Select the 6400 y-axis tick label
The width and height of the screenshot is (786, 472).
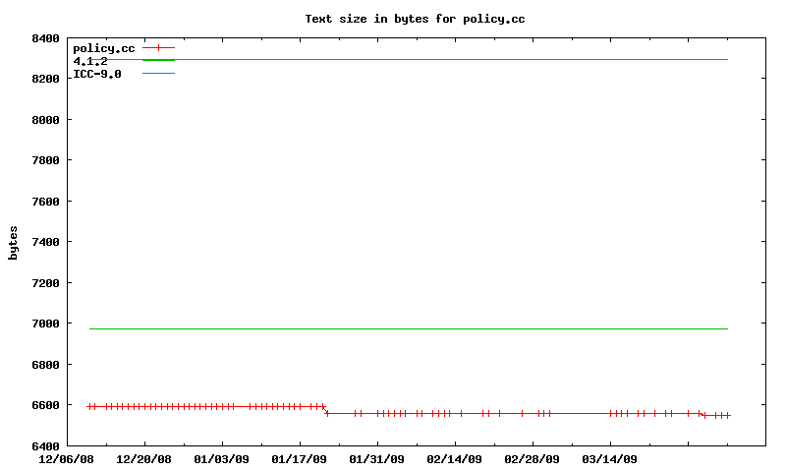click(x=46, y=445)
